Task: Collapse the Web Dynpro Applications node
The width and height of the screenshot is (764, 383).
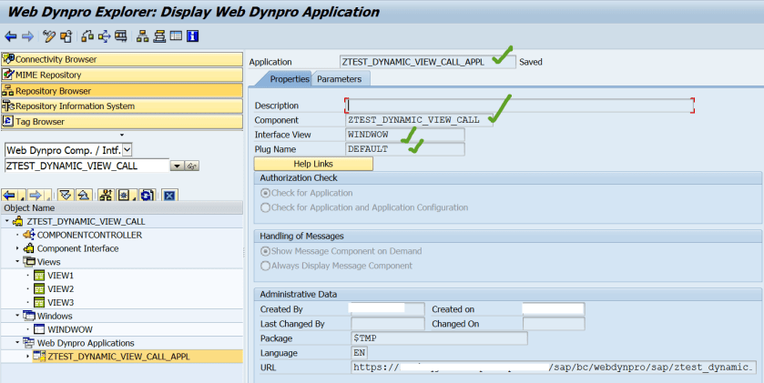Action: coord(17,343)
